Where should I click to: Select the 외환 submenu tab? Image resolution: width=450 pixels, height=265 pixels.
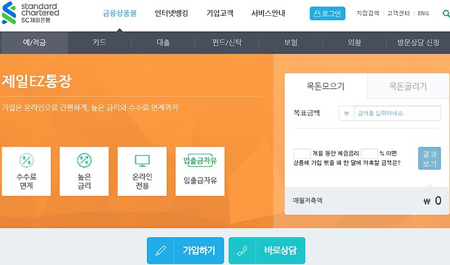[x=355, y=42]
